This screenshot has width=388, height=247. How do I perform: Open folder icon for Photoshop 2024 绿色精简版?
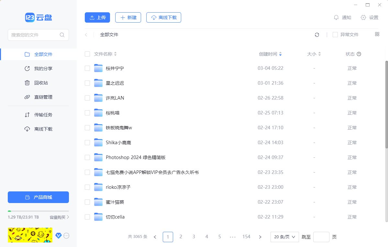point(98,157)
